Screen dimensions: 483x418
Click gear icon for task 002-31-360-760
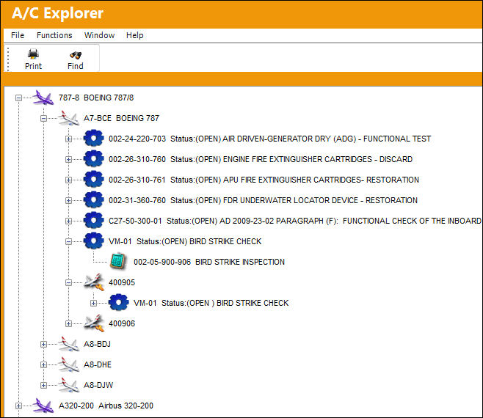(x=94, y=200)
